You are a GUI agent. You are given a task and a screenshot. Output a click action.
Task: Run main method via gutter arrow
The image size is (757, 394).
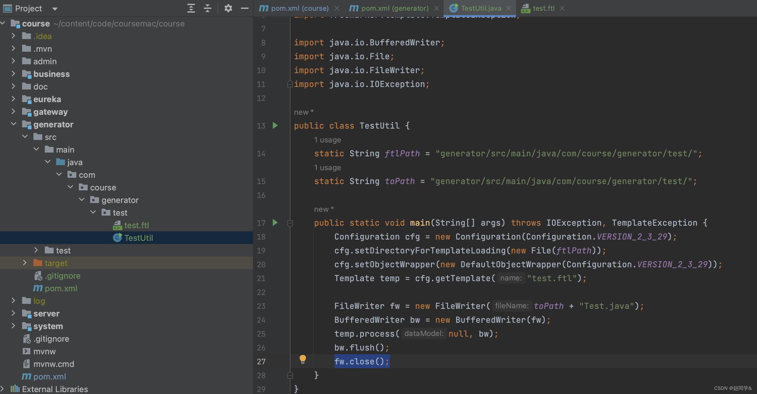275,223
